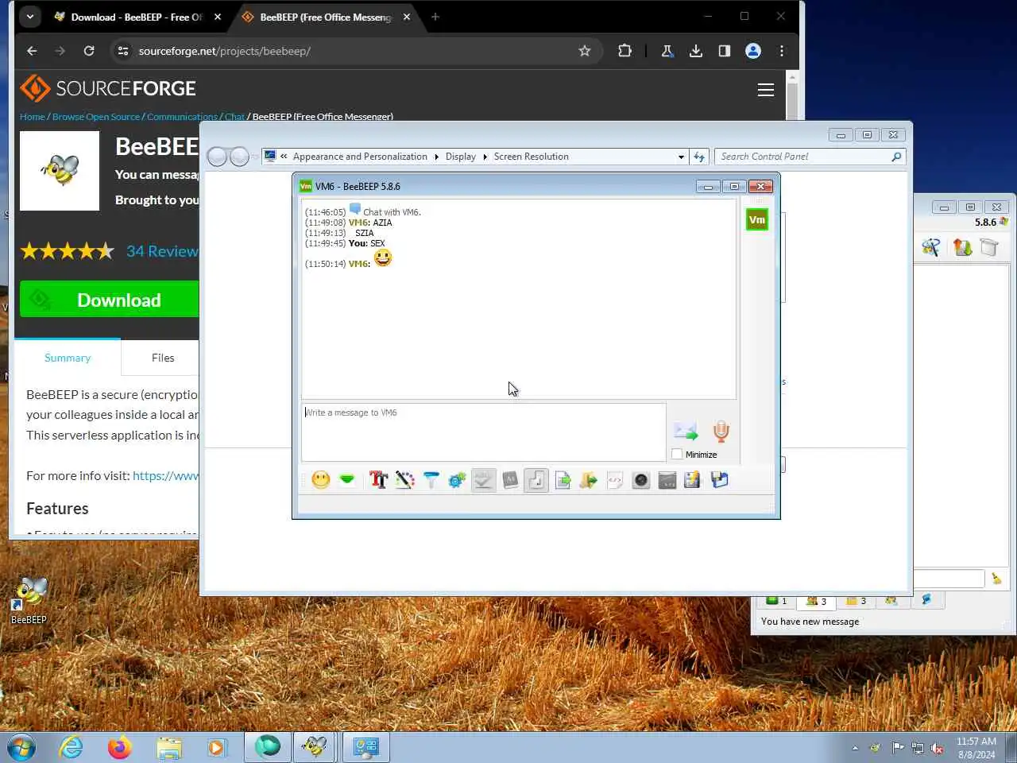1017x763 pixels.
Task: Open the emoticon picker in the chat toolbar
Action: point(321,480)
